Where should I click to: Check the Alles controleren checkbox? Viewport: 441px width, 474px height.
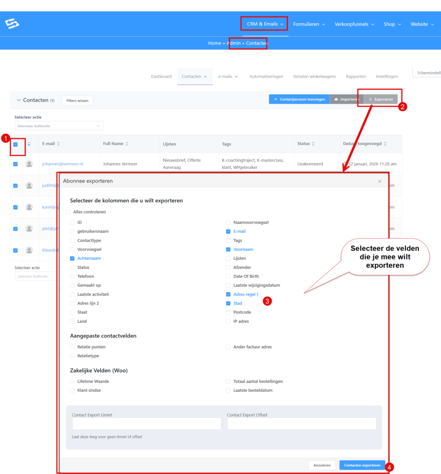[x=68, y=212]
